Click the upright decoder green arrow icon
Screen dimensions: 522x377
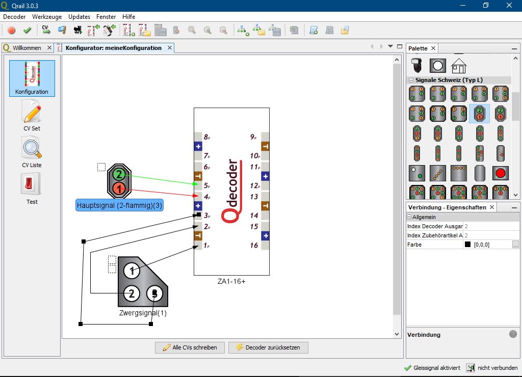94,30
